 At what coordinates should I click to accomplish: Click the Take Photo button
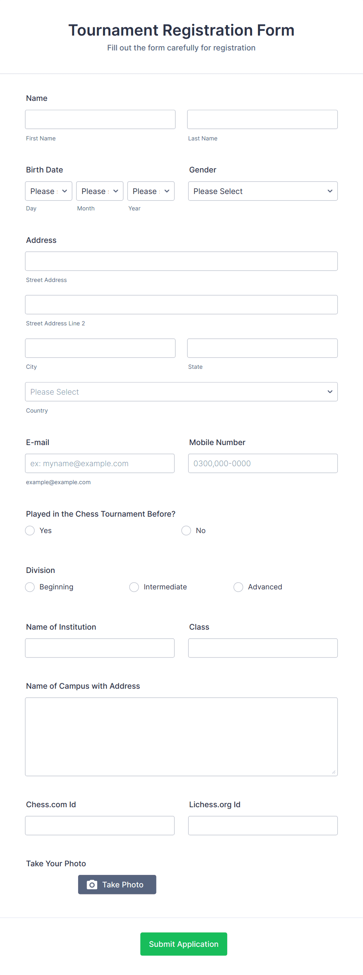pos(117,885)
